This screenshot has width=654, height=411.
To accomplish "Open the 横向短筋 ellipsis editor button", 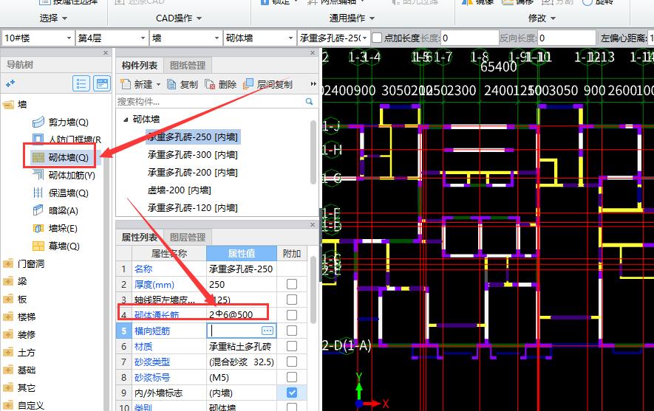I will pos(268,331).
